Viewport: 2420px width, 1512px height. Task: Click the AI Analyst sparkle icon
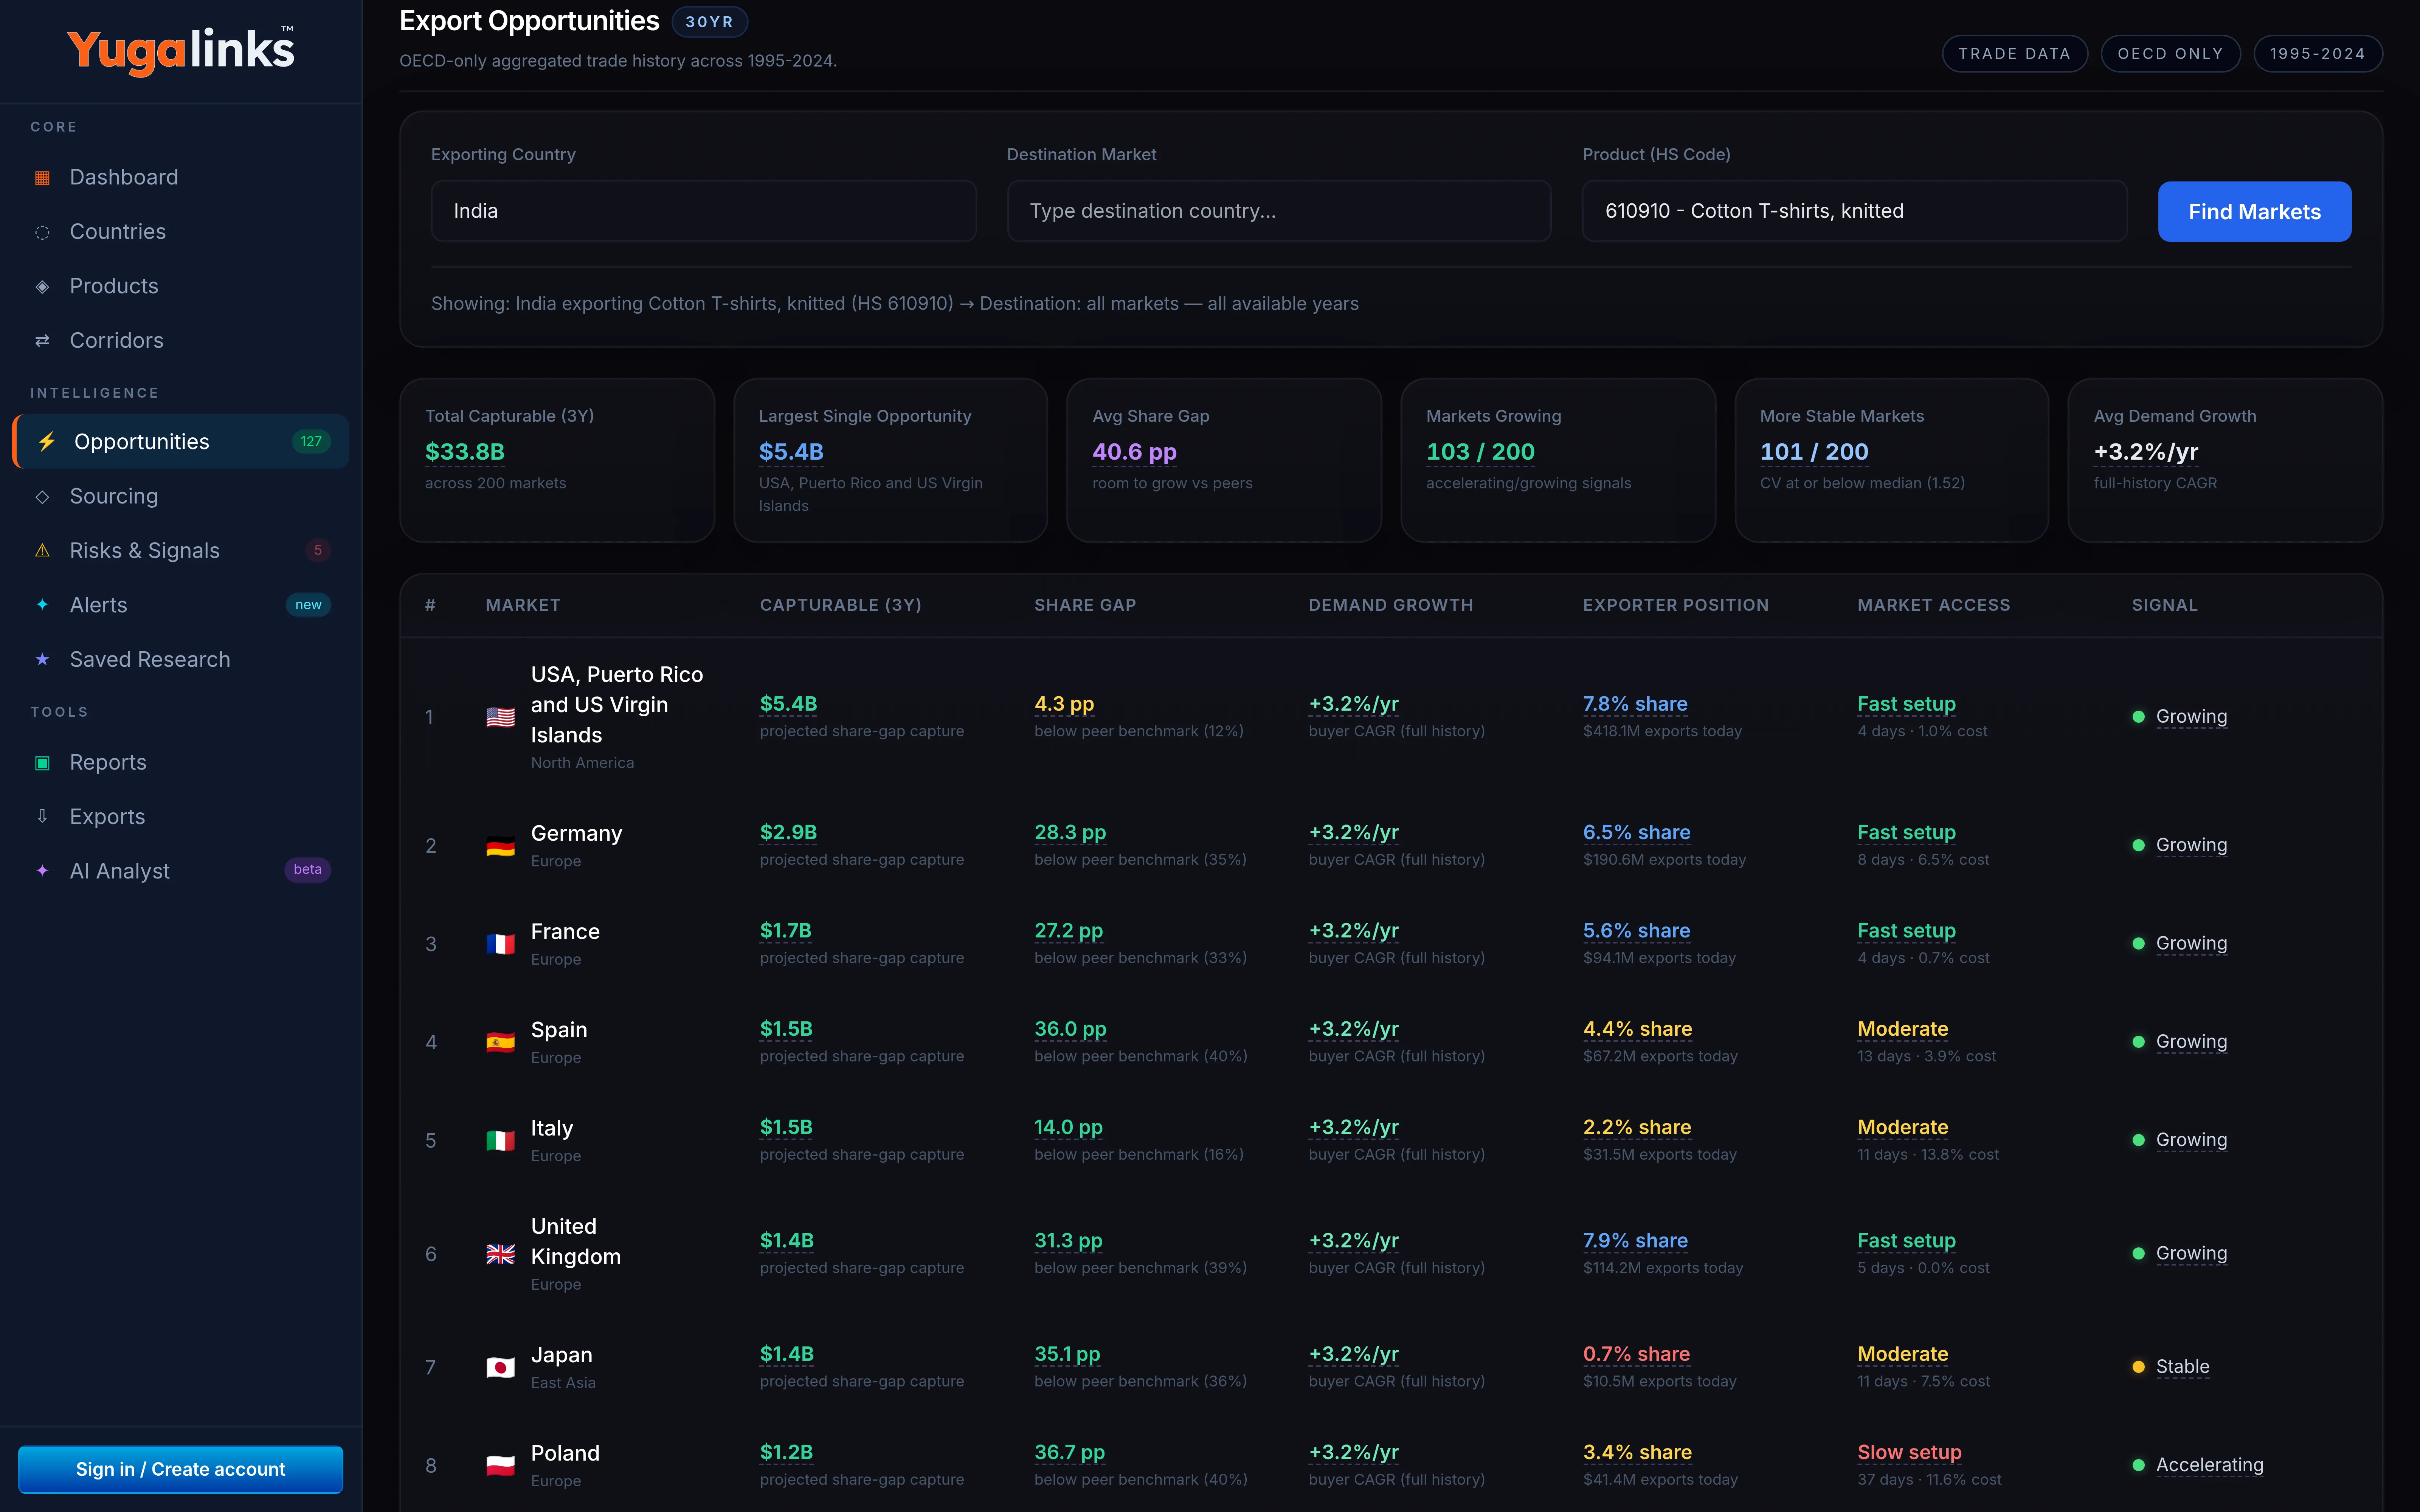pos(42,871)
